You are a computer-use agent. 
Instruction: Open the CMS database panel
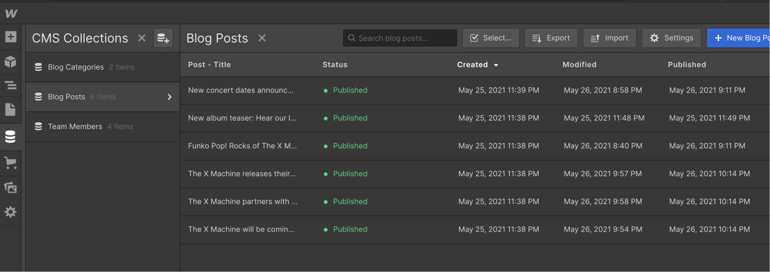10,137
